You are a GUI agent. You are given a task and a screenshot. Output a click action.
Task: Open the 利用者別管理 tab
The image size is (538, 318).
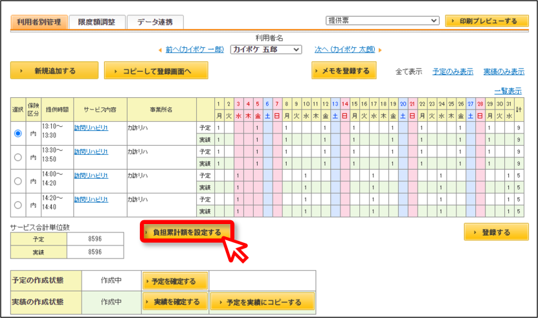39,22
